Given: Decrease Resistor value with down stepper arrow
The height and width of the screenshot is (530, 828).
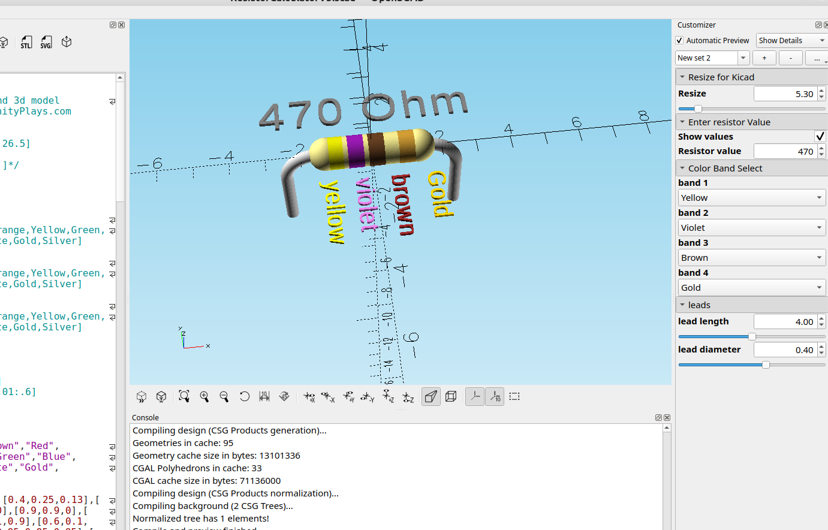Looking at the screenshot, I should pyautogui.click(x=821, y=155).
